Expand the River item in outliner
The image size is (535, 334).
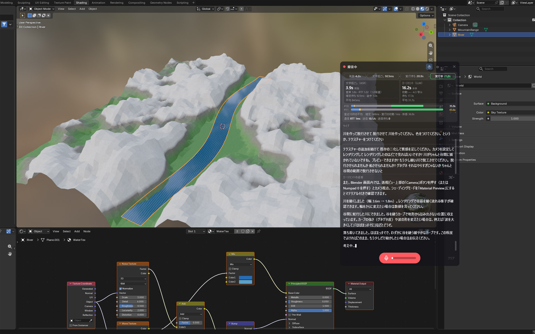449,35
